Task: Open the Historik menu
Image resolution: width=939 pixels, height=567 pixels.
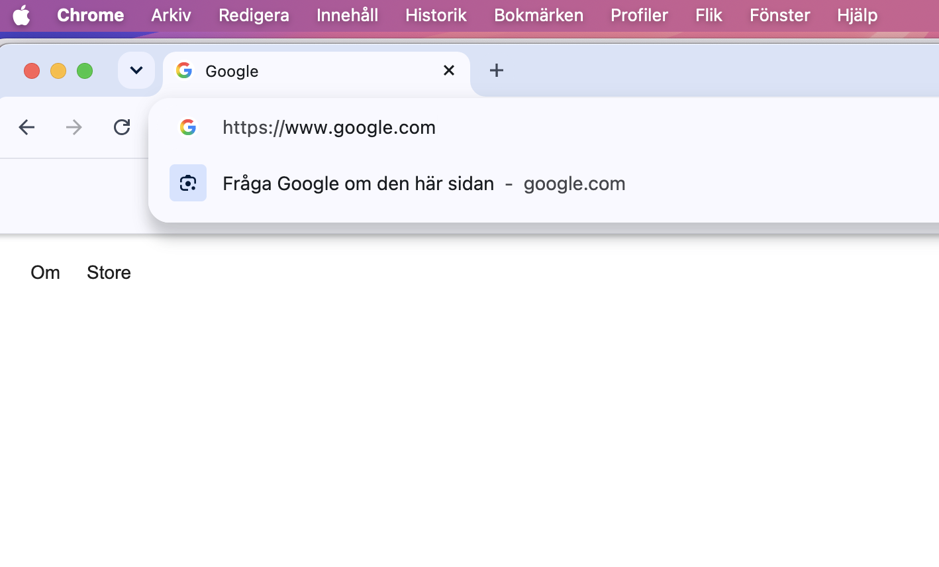Action: pyautogui.click(x=436, y=15)
